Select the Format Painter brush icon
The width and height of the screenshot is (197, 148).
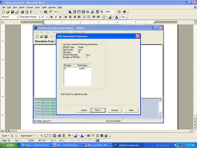[x=50, y=12]
